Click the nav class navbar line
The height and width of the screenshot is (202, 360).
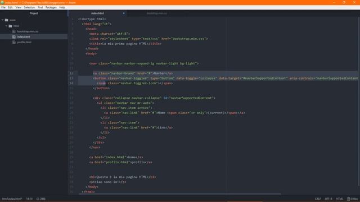coord(144,63)
